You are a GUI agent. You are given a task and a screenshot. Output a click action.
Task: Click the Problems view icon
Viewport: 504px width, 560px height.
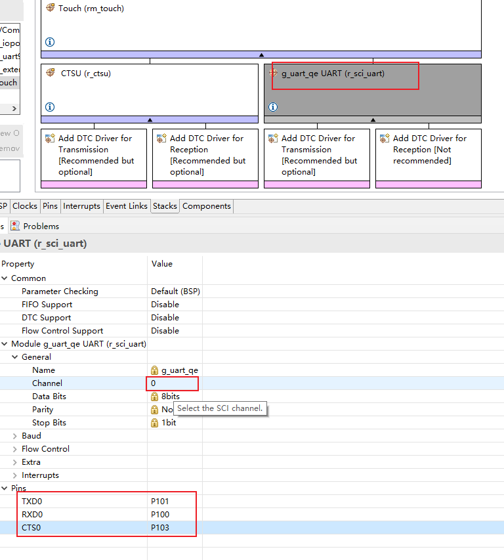coord(15,226)
